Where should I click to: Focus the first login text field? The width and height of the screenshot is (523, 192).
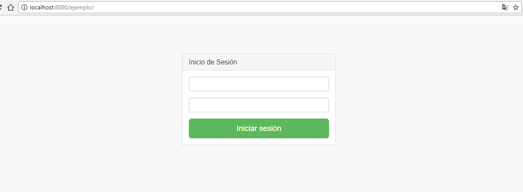pos(259,84)
